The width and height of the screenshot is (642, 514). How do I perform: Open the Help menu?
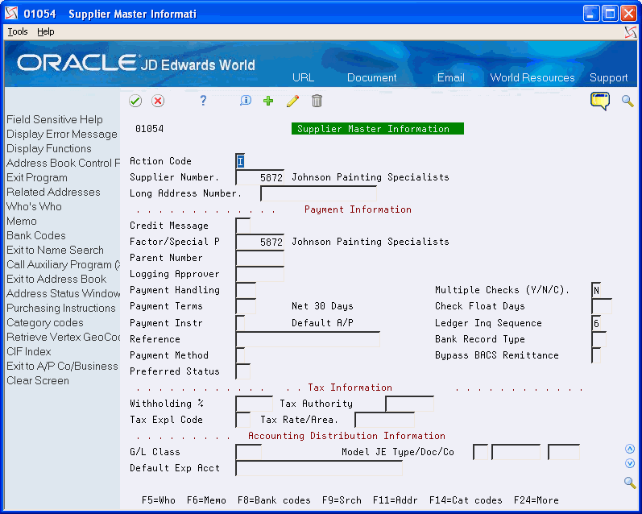point(45,32)
